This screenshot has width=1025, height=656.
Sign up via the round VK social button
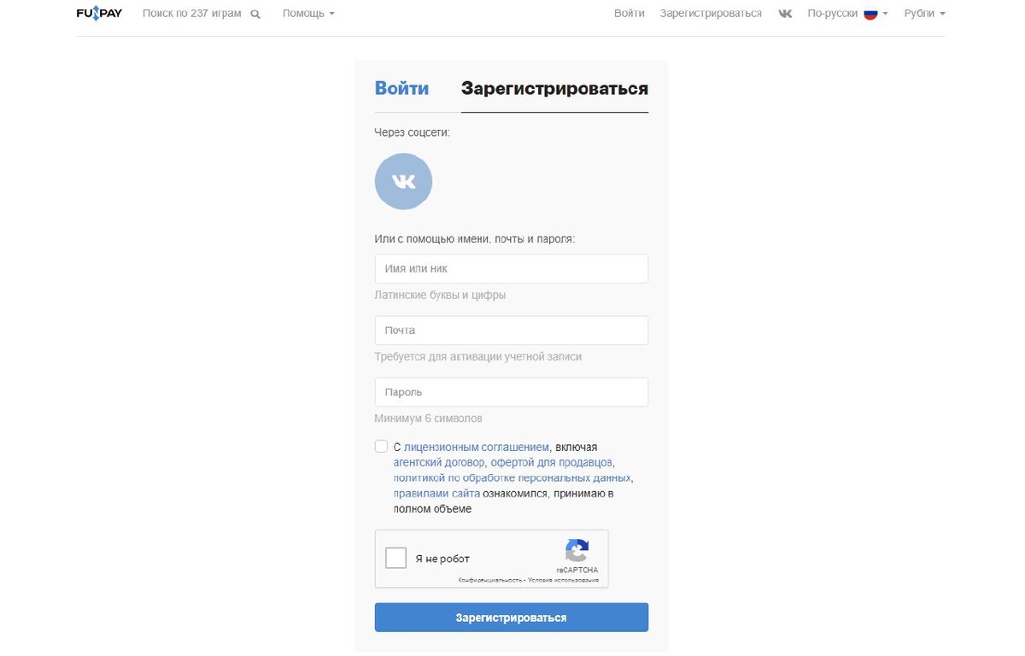click(403, 181)
